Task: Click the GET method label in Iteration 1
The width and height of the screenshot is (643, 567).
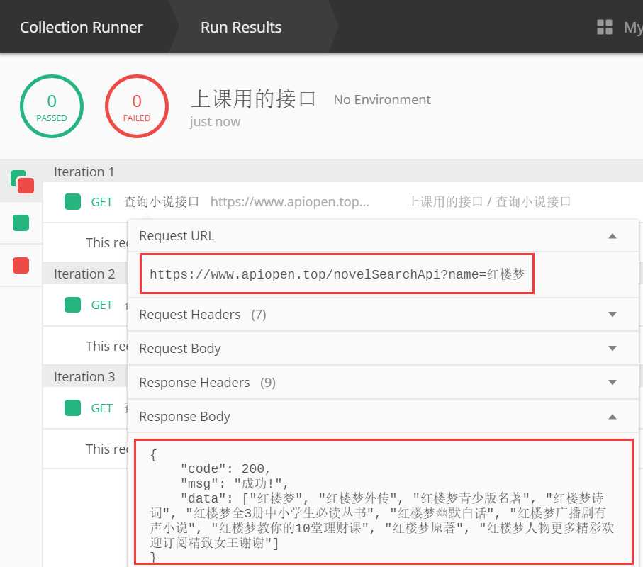Action: 101,202
